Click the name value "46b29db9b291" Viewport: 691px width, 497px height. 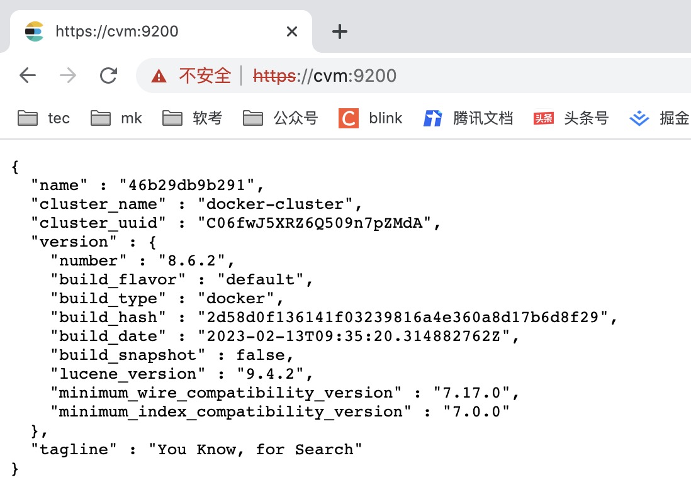click(187, 185)
